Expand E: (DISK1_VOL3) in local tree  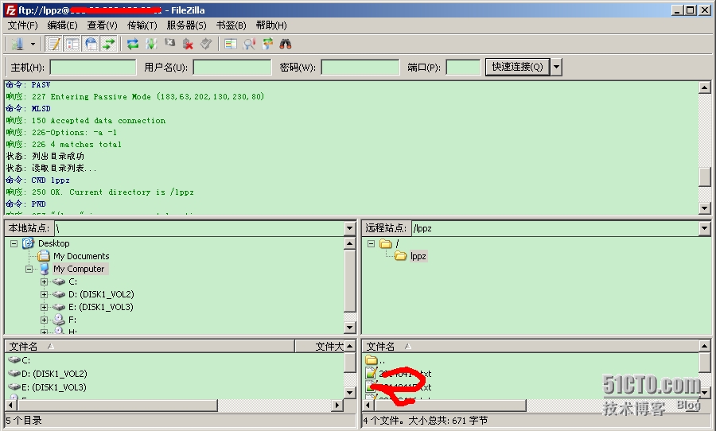coord(45,307)
